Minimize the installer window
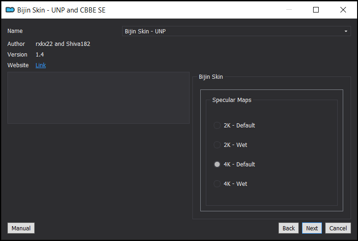Screen dimensions: 358x241 coord(289,10)
